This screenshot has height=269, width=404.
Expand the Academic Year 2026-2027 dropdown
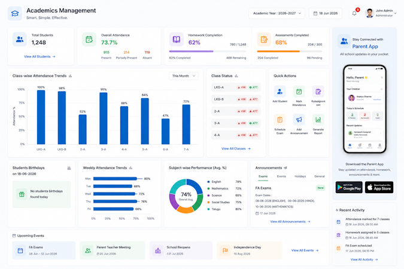tap(277, 13)
